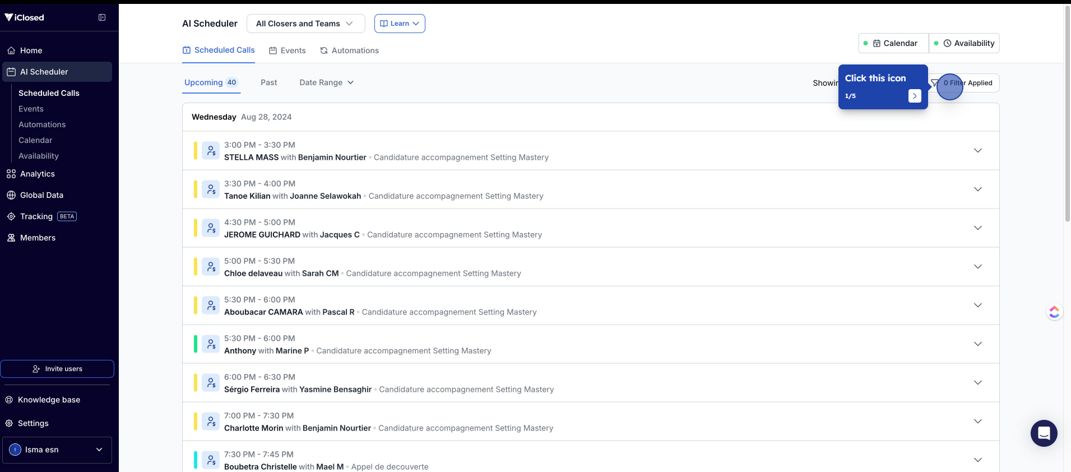Click Chloe delaveau yellow status bar

pos(196,267)
